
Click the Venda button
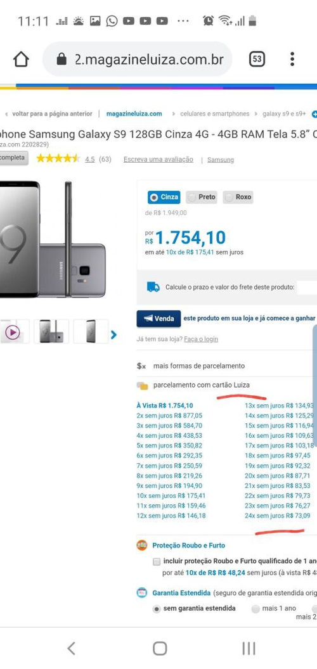click(158, 319)
